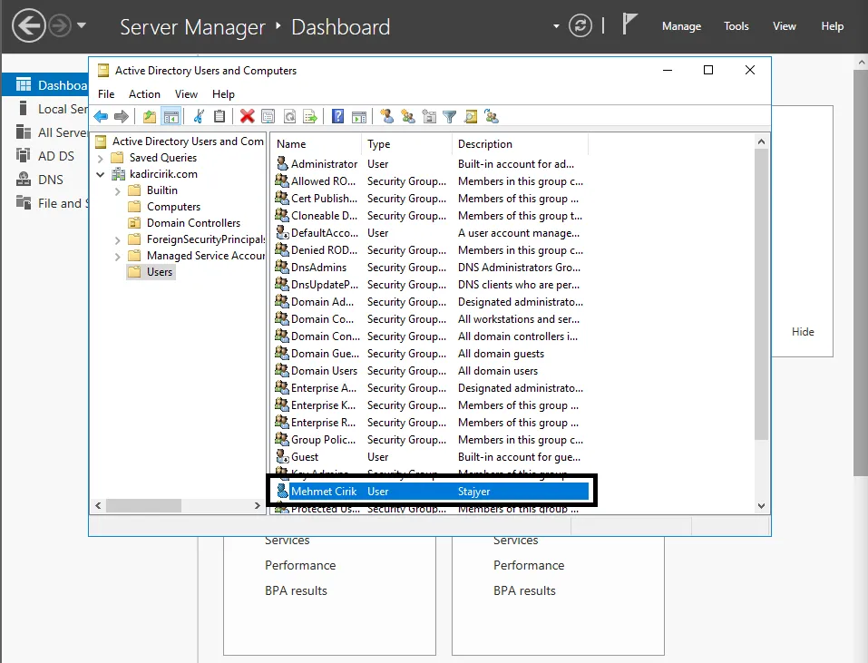Collapse the kadircirik.com domain node
Screen dimensions: 868x663
[x=100, y=174]
